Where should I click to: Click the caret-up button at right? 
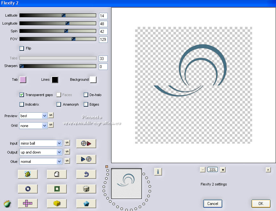[x=268, y=170]
